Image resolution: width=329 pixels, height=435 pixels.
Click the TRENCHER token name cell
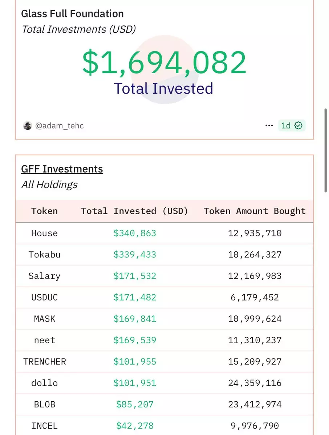click(44, 361)
